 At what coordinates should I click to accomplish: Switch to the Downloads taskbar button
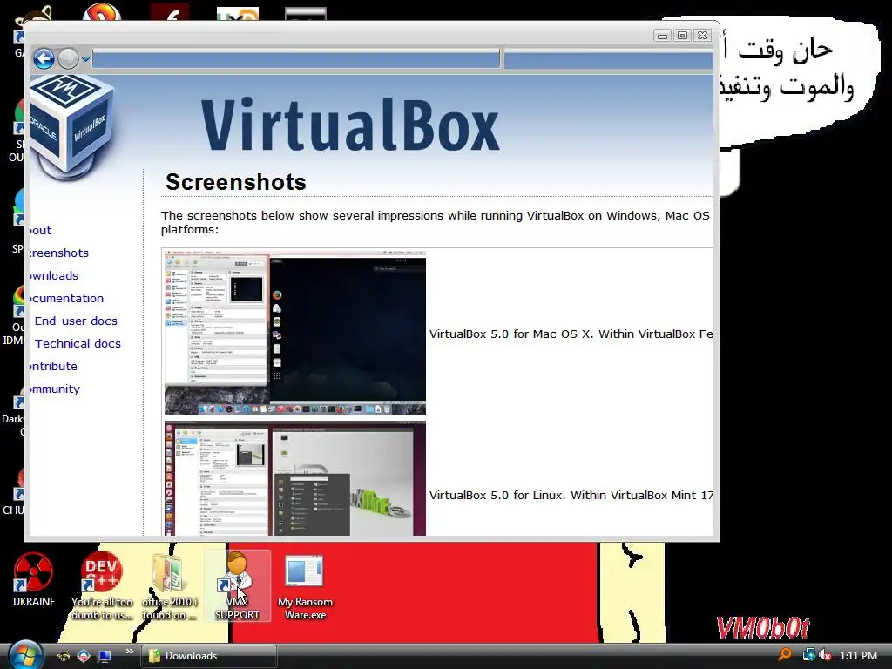coord(209,656)
